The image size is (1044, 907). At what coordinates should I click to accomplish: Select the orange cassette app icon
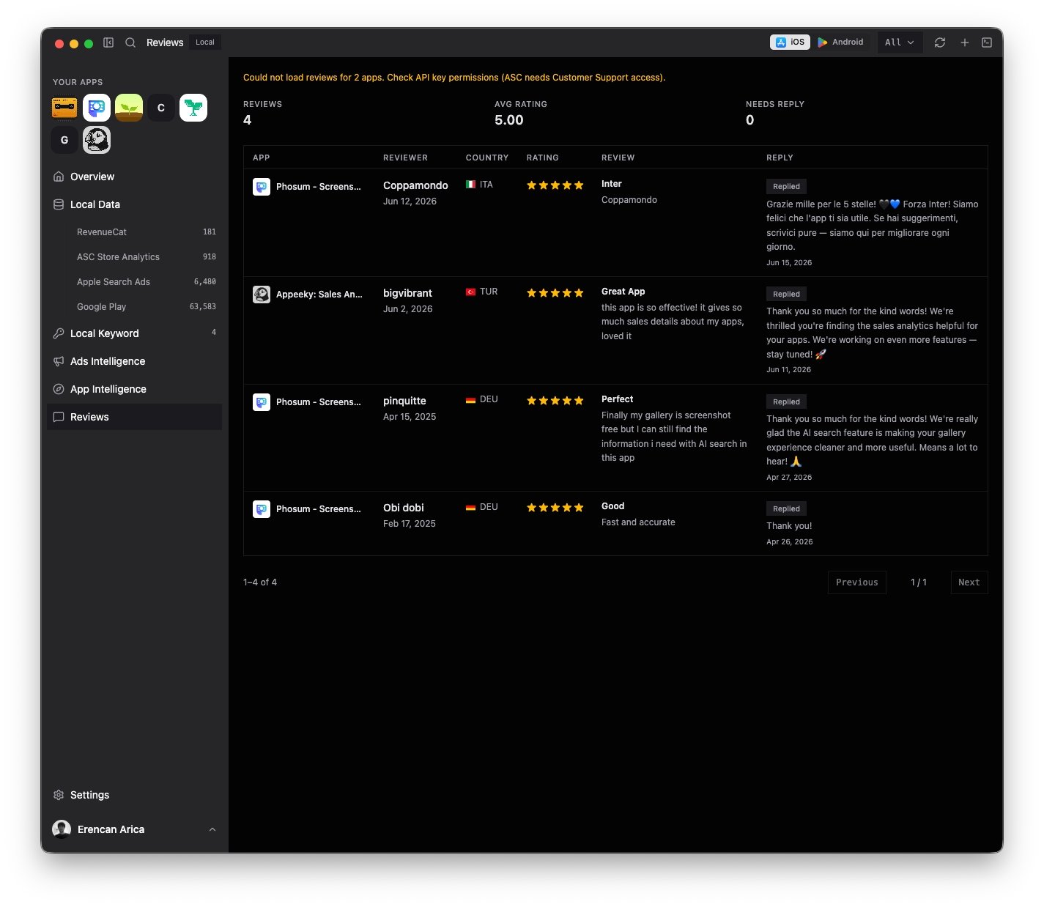[x=64, y=108]
